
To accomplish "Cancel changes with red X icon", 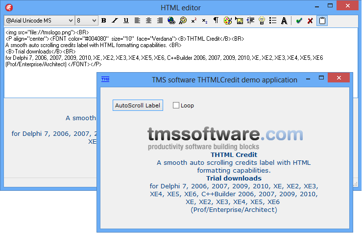I will (x=310, y=21).
